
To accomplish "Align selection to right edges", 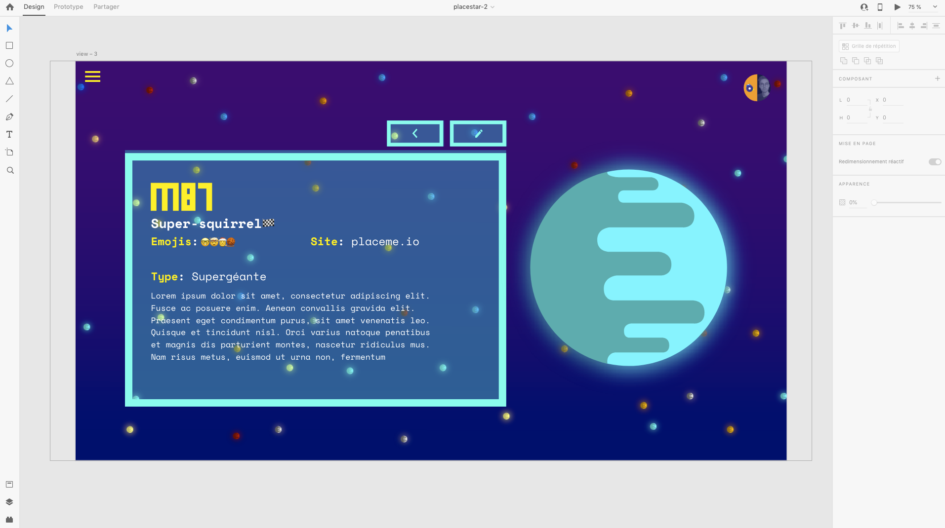I will click(924, 26).
